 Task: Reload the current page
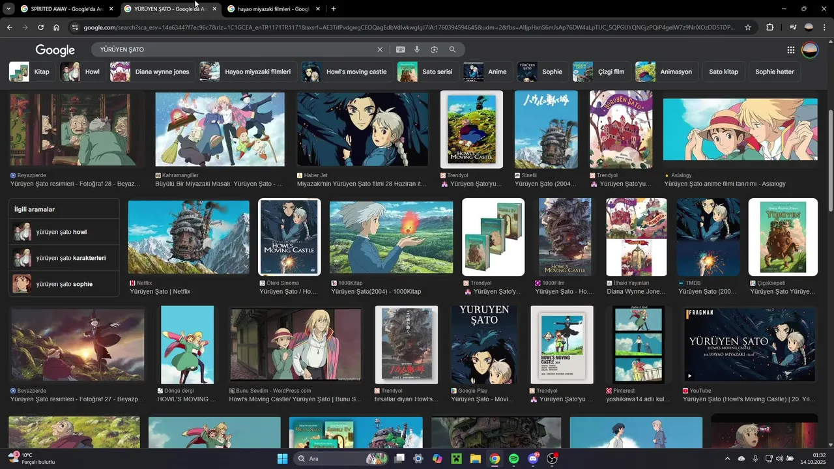pyautogui.click(x=40, y=27)
